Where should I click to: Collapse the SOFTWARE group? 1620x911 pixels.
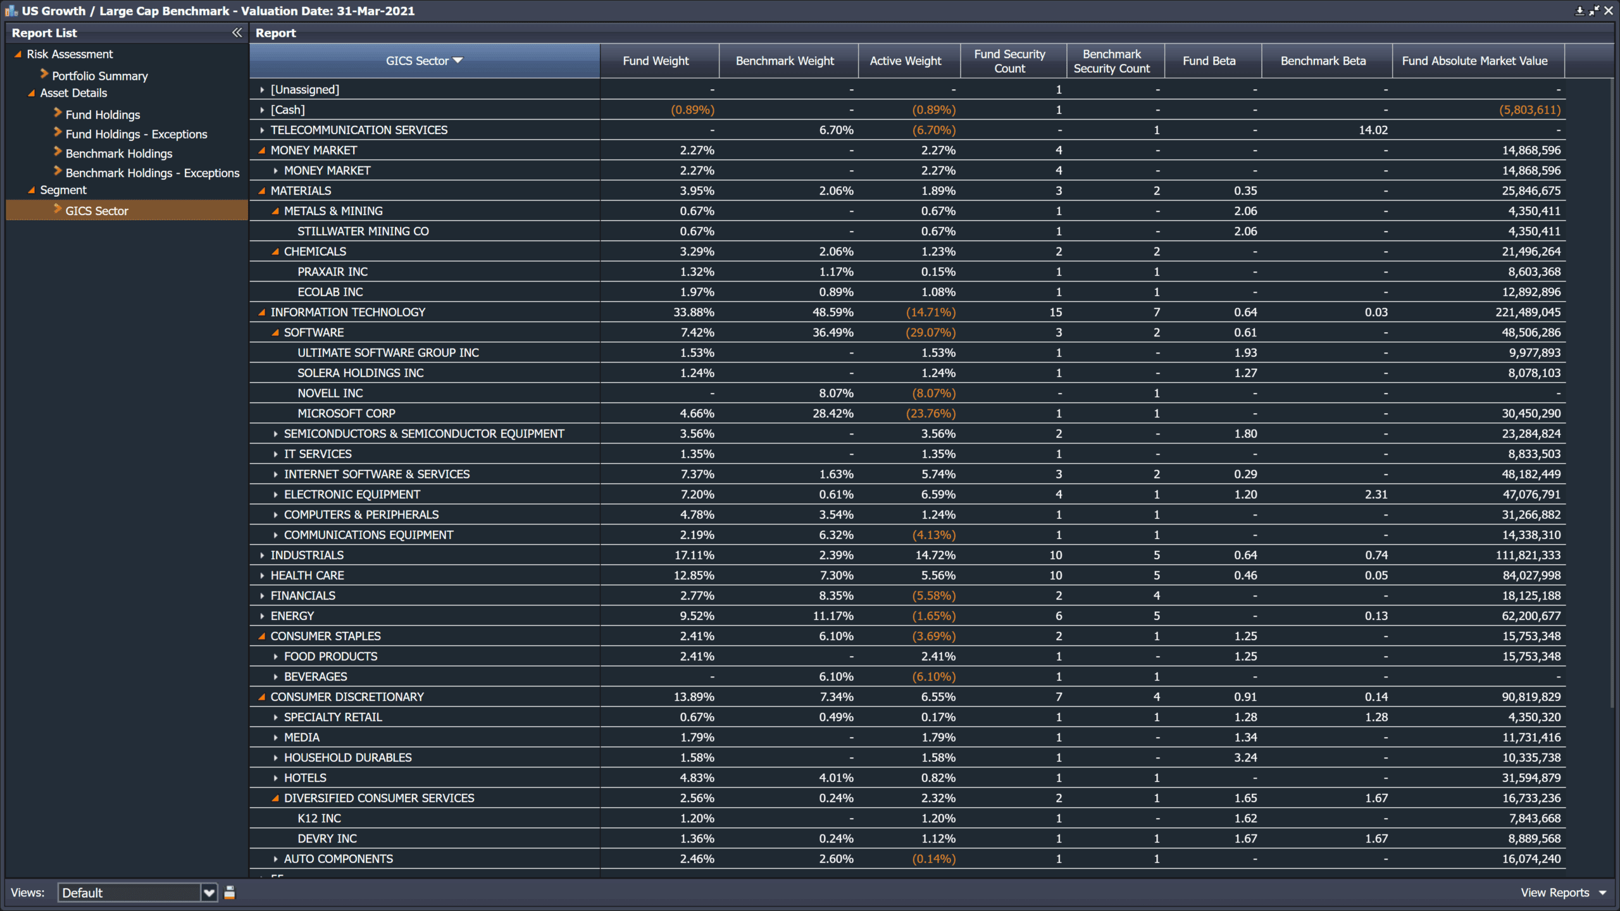coord(275,332)
